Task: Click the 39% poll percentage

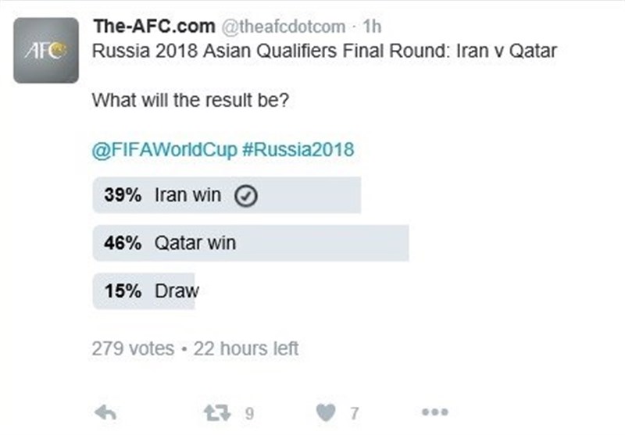Action: [x=123, y=196]
